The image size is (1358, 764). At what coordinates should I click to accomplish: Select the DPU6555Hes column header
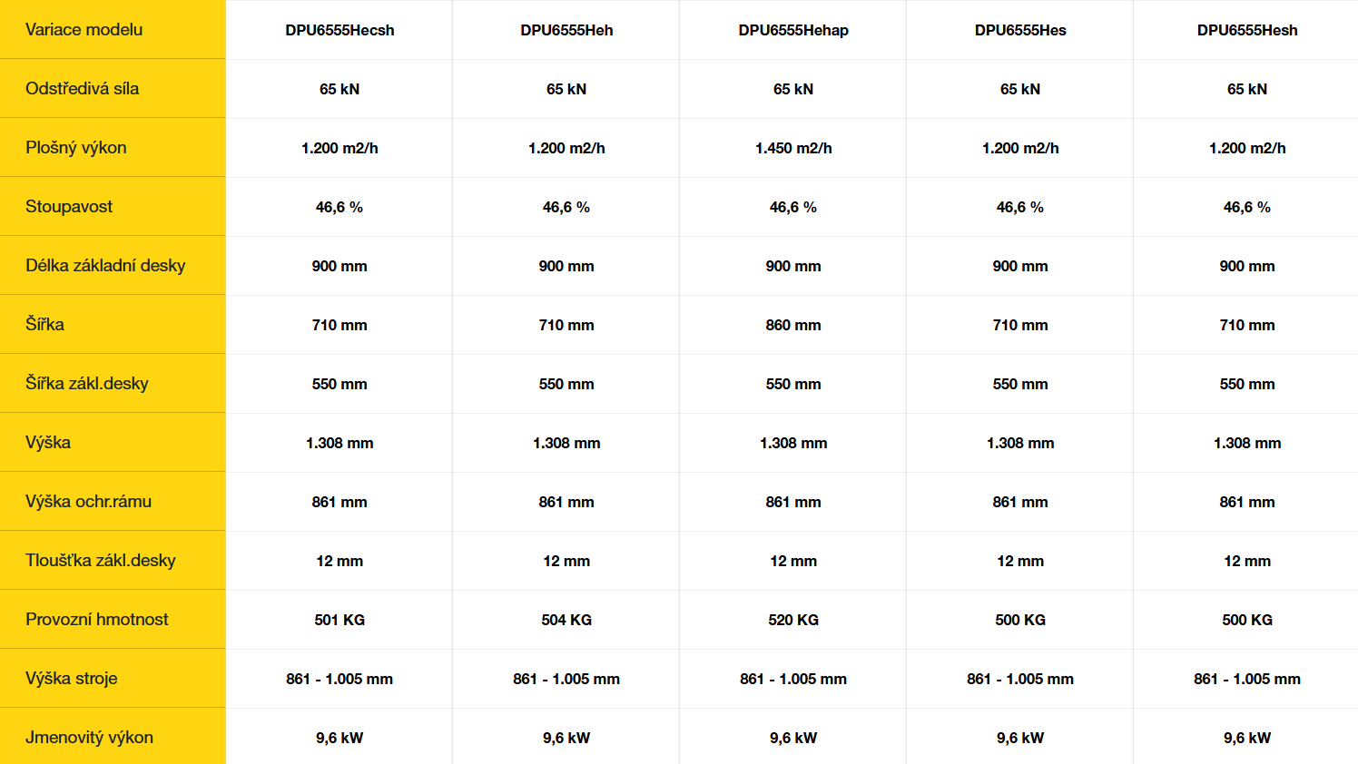tap(1020, 30)
